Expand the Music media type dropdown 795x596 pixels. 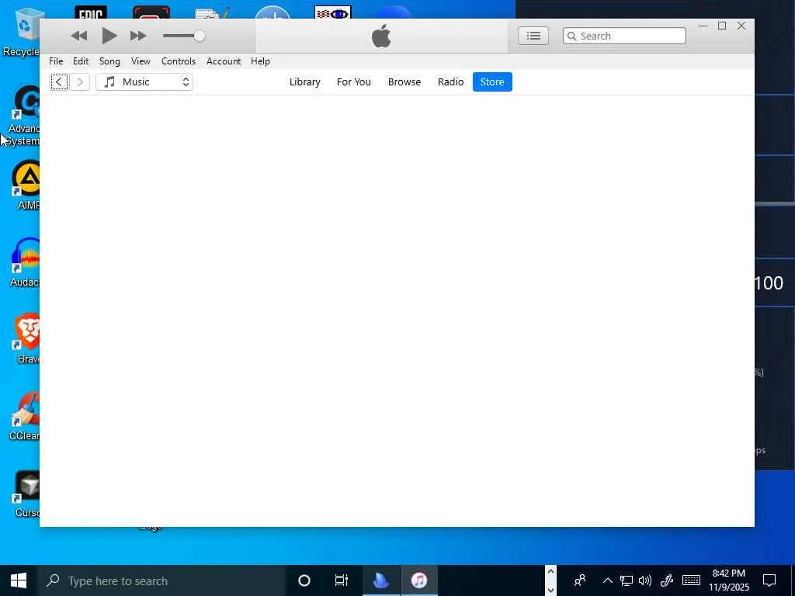pyautogui.click(x=144, y=82)
